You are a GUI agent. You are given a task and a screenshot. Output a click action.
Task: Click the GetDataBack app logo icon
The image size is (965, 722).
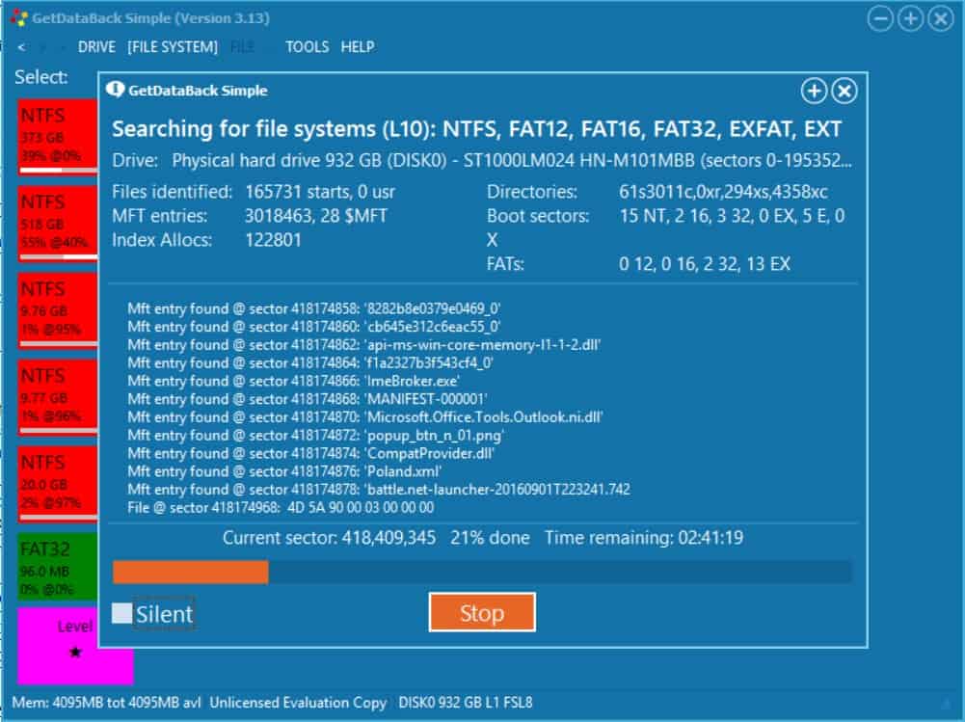click(19, 18)
